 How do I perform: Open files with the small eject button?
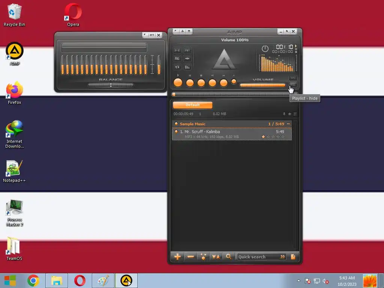pos(234,81)
